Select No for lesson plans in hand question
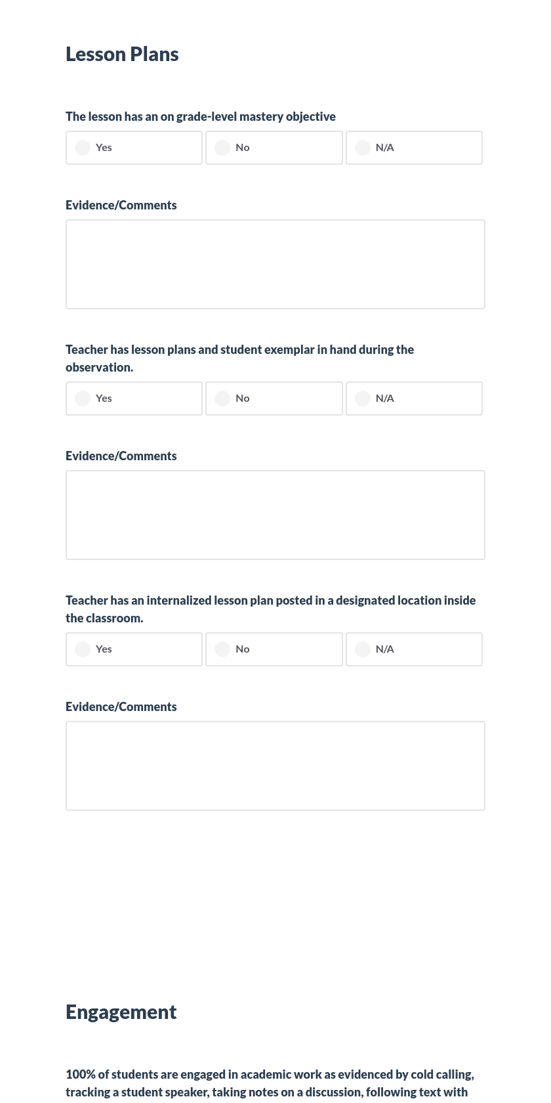The width and height of the screenshot is (551, 1103). [222, 399]
